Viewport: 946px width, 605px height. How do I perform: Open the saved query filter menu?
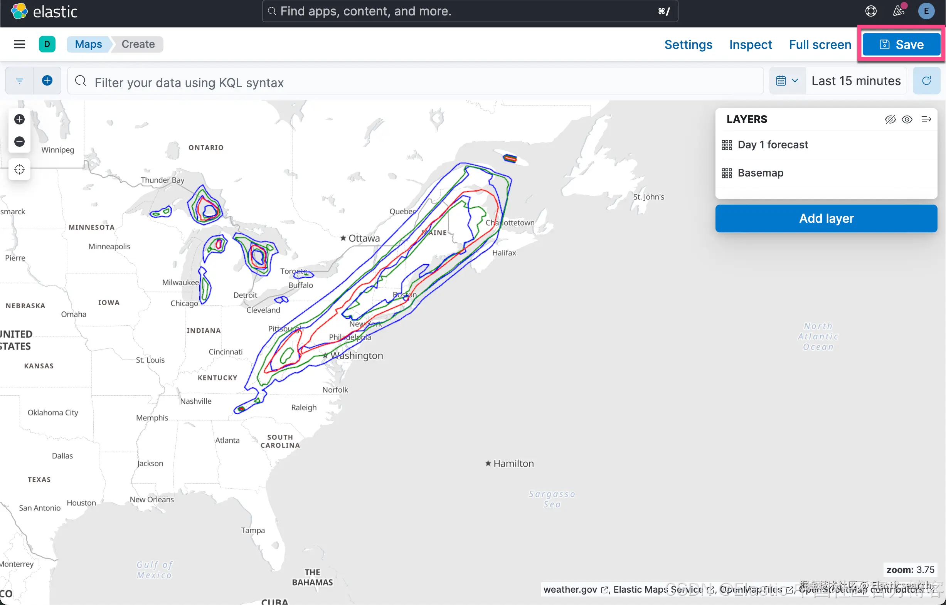[x=19, y=81]
